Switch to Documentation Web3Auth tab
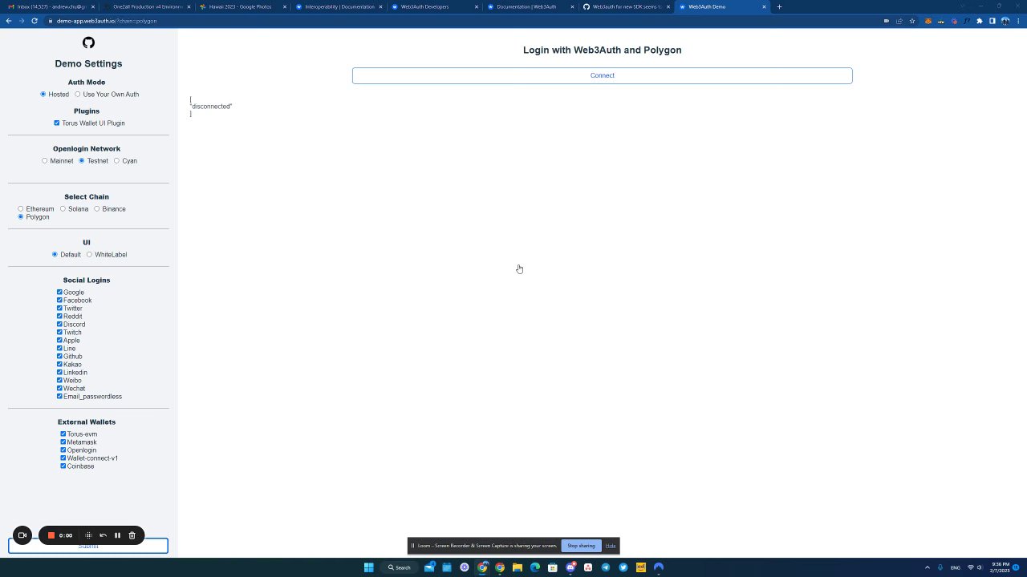1027x577 pixels. (x=530, y=6)
